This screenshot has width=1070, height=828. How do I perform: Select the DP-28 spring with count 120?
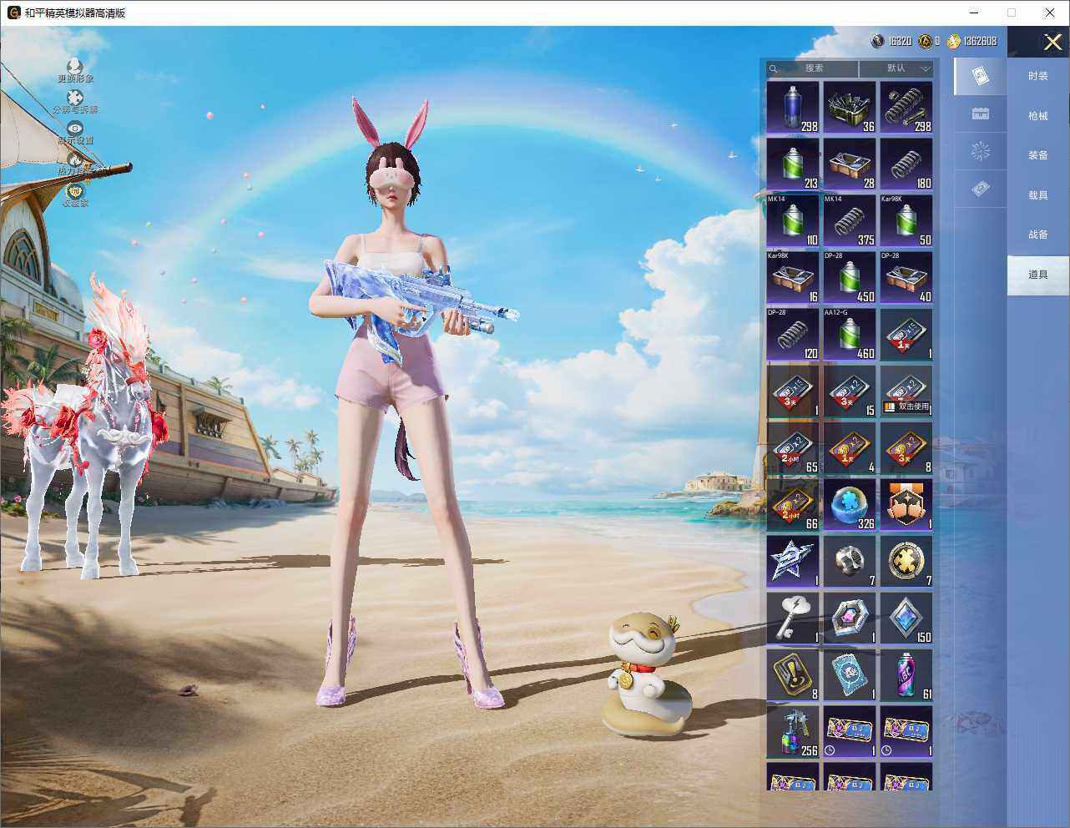click(x=793, y=335)
